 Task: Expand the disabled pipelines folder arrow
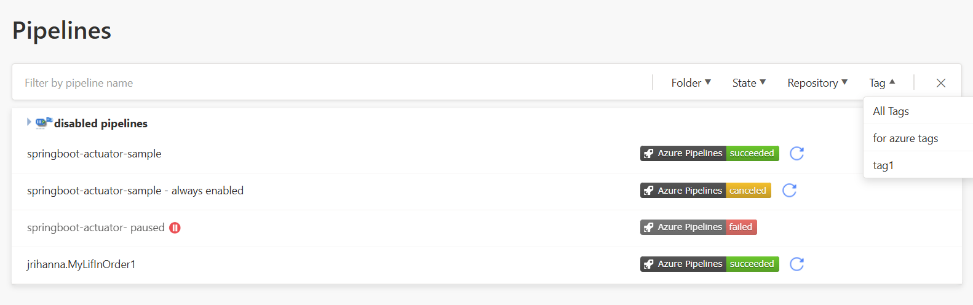pyautogui.click(x=28, y=122)
